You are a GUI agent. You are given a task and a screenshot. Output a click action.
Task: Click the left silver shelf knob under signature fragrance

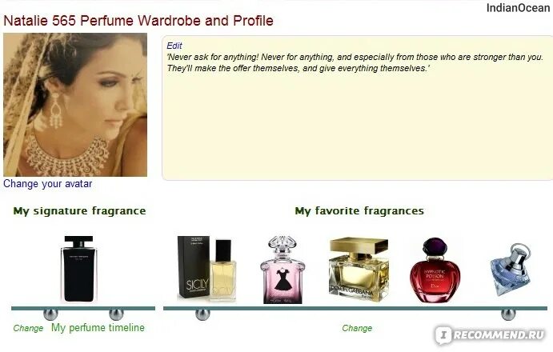pyautogui.click(x=50, y=314)
